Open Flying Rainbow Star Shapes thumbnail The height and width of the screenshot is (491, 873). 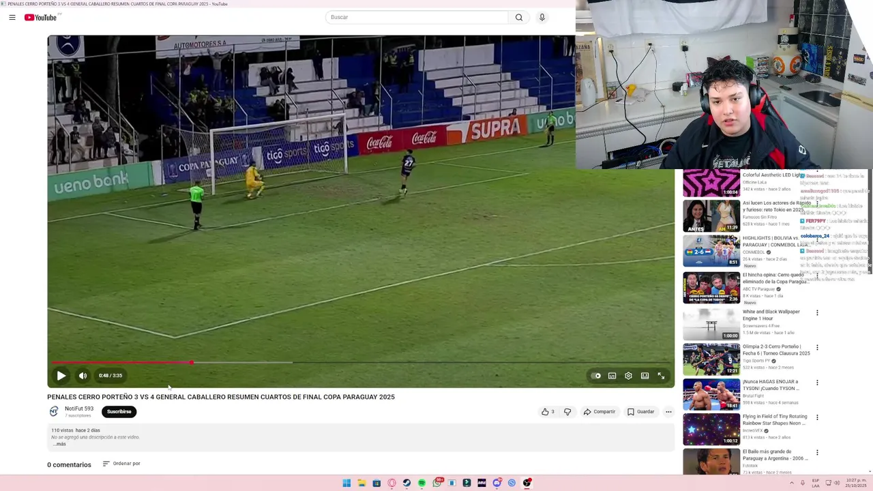(711, 429)
